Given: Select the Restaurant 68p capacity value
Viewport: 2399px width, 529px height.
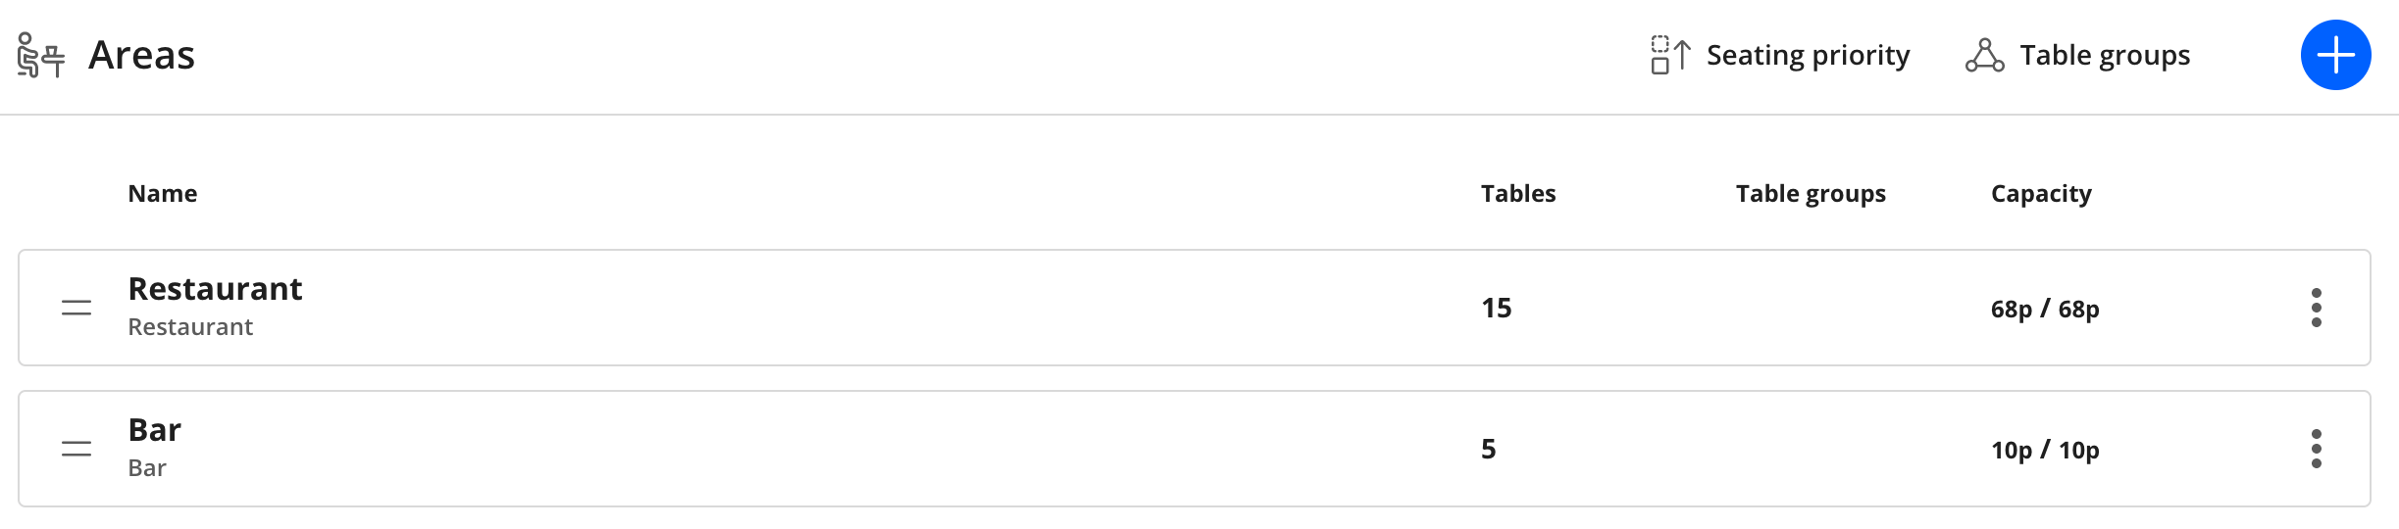Looking at the screenshot, I should coord(2045,309).
